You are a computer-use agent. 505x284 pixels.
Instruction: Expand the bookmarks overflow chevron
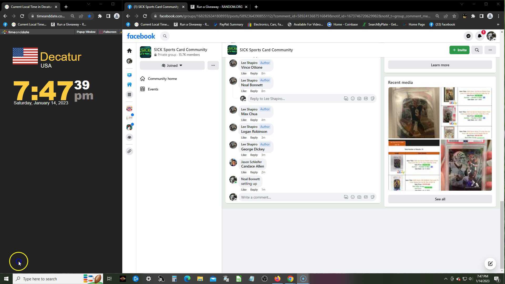(x=498, y=24)
